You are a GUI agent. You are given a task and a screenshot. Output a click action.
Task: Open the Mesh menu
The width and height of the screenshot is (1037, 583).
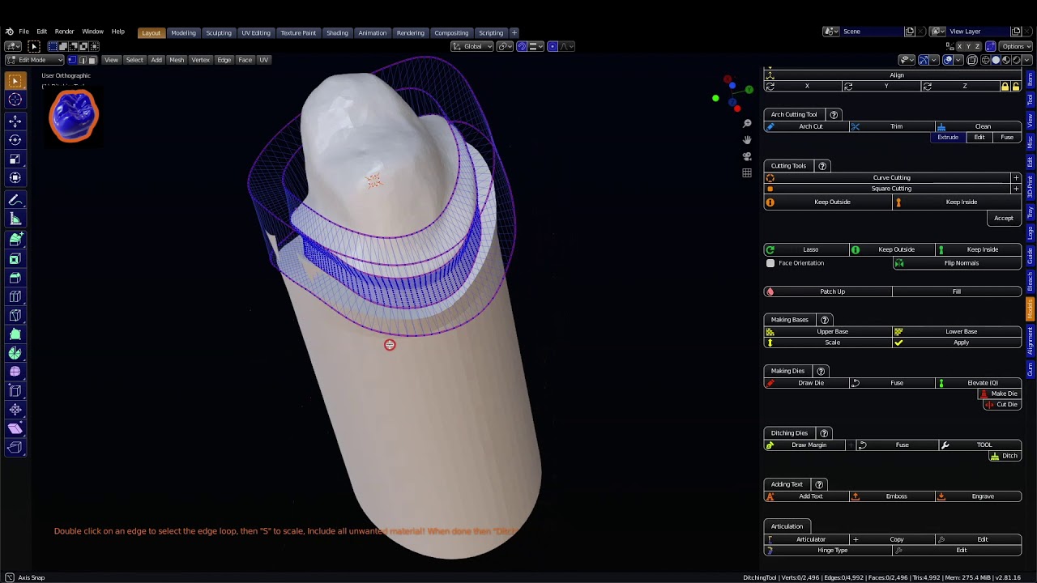[177, 60]
